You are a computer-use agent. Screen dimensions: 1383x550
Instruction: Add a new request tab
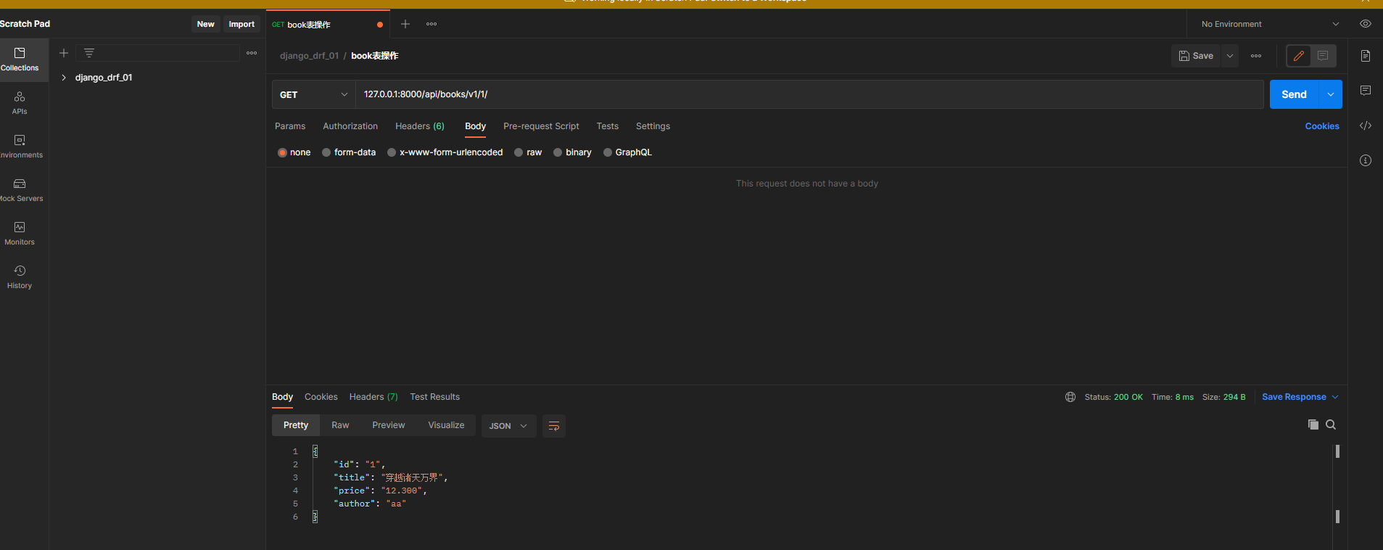pyautogui.click(x=405, y=24)
